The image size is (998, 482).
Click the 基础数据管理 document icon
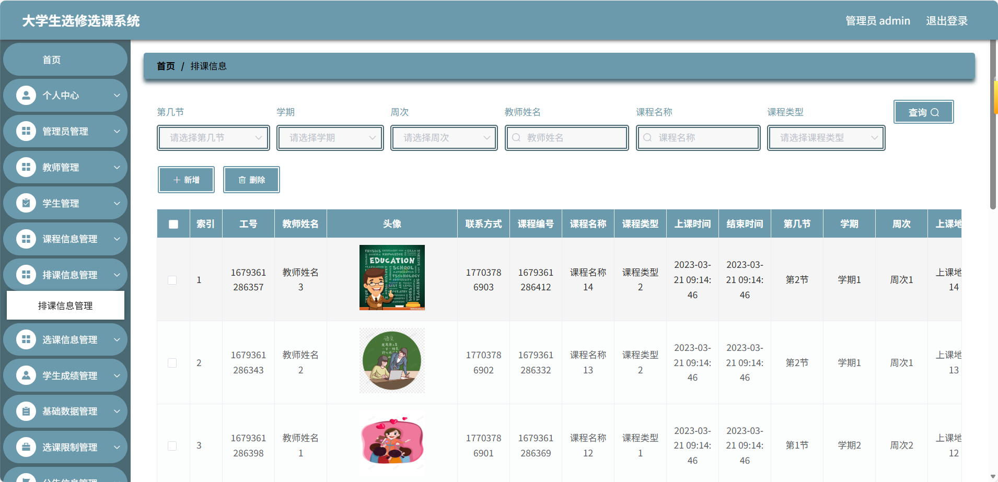(x=26, y=411)
